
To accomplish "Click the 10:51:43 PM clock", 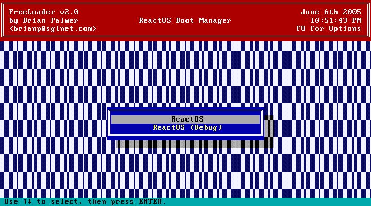I will [335, 20].
